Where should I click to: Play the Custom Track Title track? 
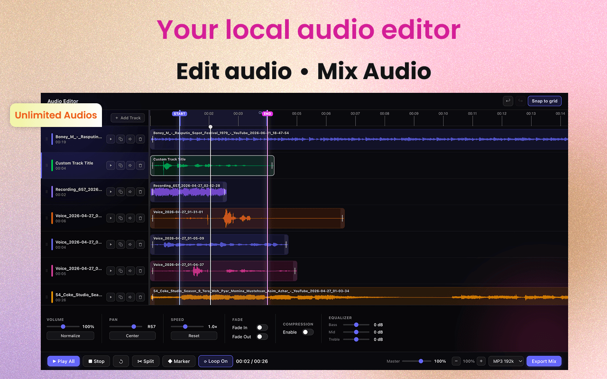pyautogui.click(x=110, y=165)
